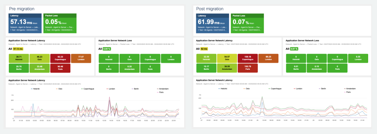377x134 pixels.
Task: Toggle London series in Post migration chart legend
Action: tap(298, 89)
